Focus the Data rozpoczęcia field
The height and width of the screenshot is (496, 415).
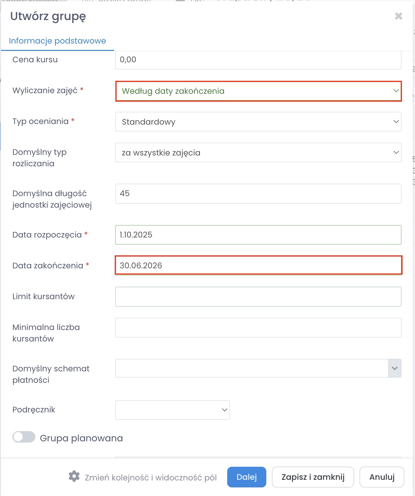coord(258,235)
